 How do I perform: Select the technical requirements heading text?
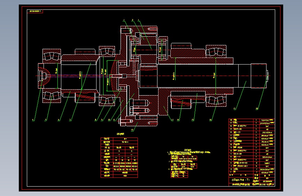pos(188,150)
